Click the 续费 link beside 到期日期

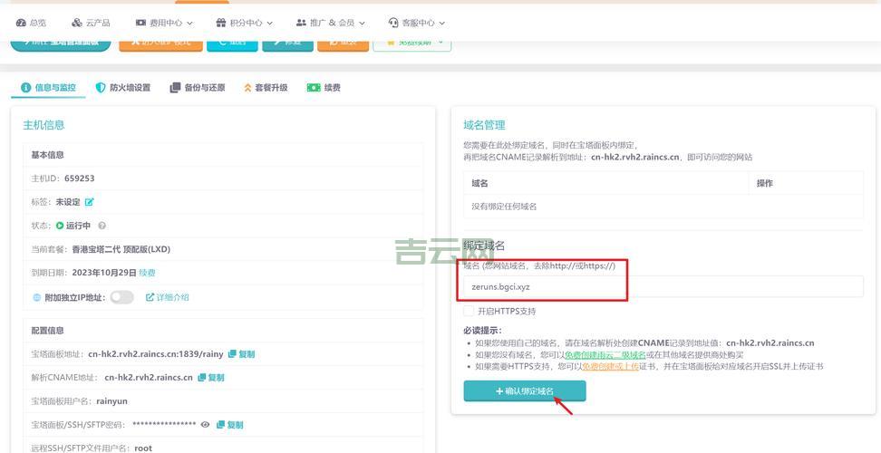pyautogui.click(x=147, y=273)
